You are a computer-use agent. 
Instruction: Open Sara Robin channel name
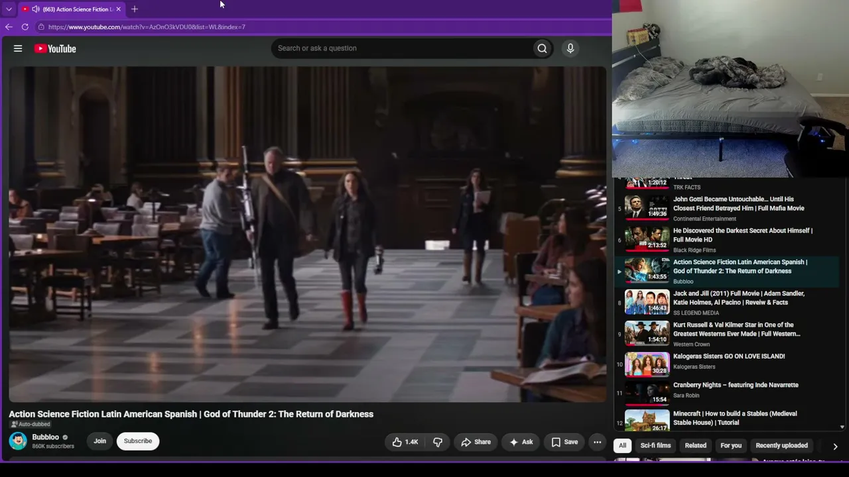point(686,396)
